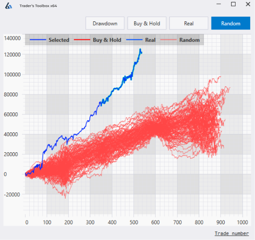This screenshot has width=255, height=240.
Task: Click the 120000 y-axis label
Action: (12, 55)
